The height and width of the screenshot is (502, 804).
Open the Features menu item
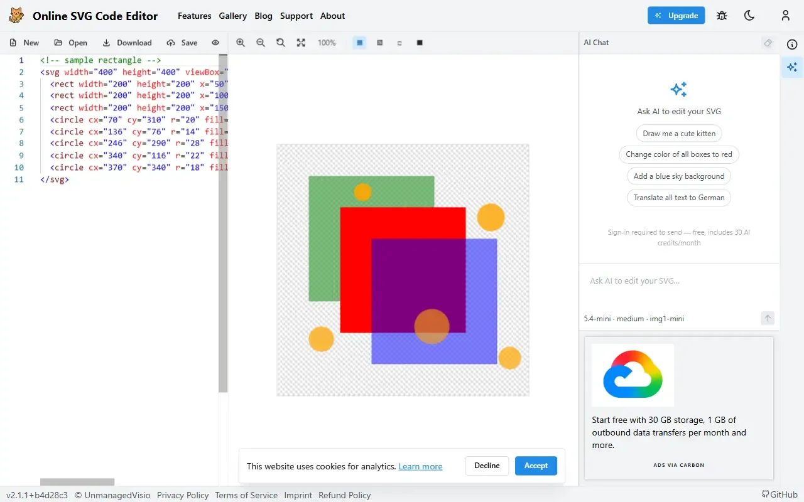tap(195, 16)
